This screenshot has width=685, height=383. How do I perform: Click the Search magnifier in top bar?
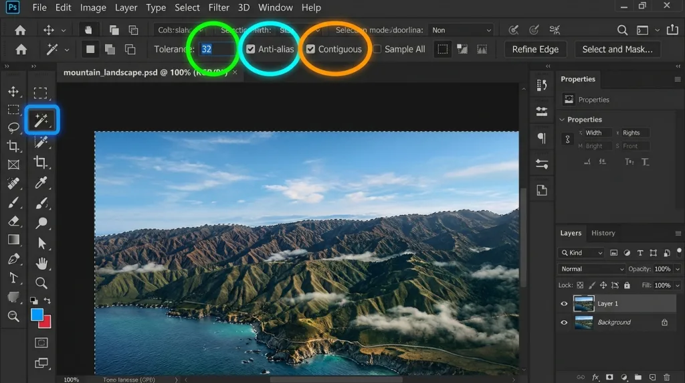[622, 29]
